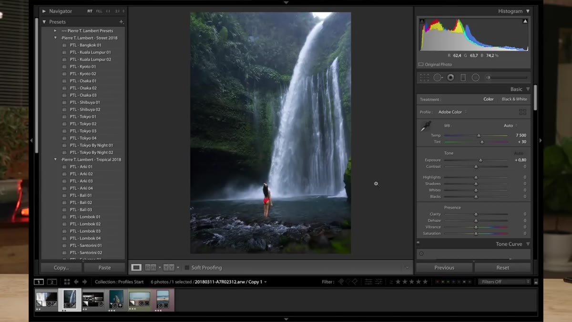The image size is (572, 322).
Task: Click the Copy... button
Action: coord(61,268)
